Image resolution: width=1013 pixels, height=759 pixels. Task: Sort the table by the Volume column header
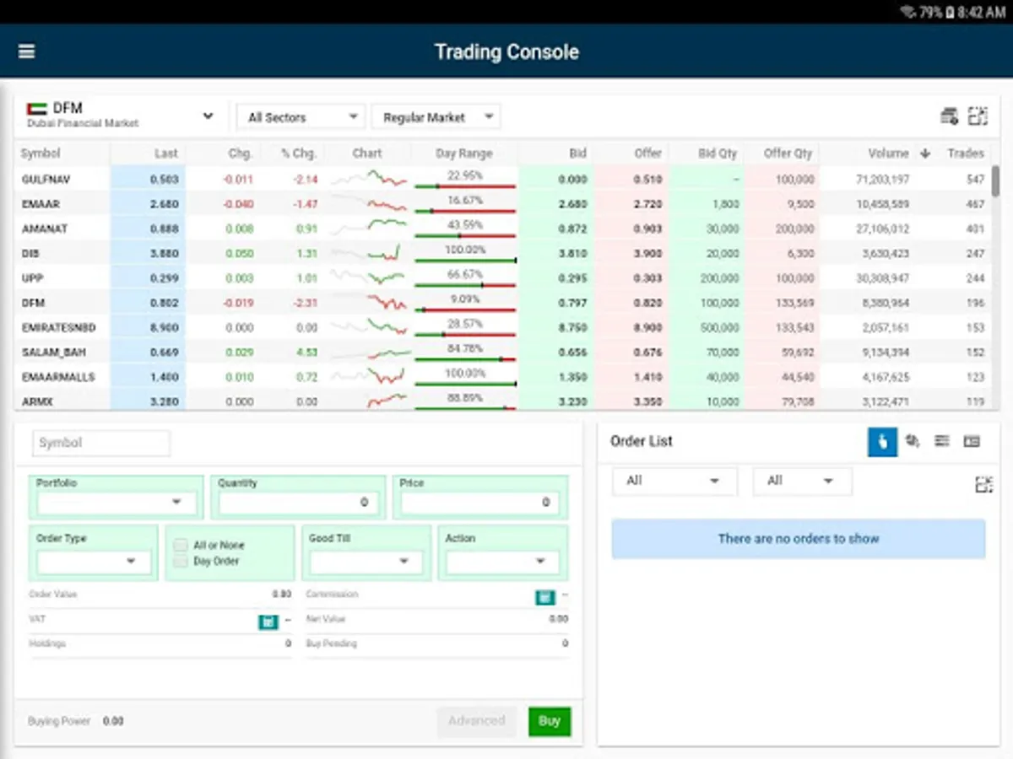pos(888,153)
